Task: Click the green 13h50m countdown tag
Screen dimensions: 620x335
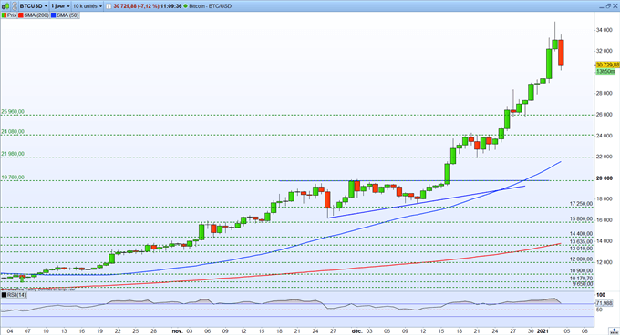Action: [605, 71]
